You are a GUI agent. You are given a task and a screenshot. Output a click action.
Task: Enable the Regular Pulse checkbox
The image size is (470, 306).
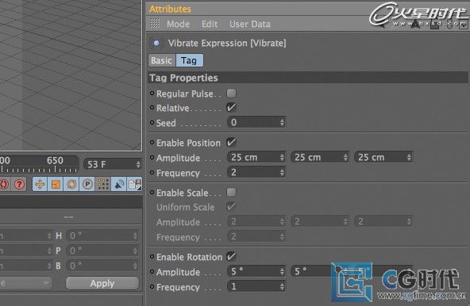[231, 93]
